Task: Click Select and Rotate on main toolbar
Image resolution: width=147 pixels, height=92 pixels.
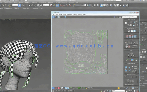Action: coord(35,5)
